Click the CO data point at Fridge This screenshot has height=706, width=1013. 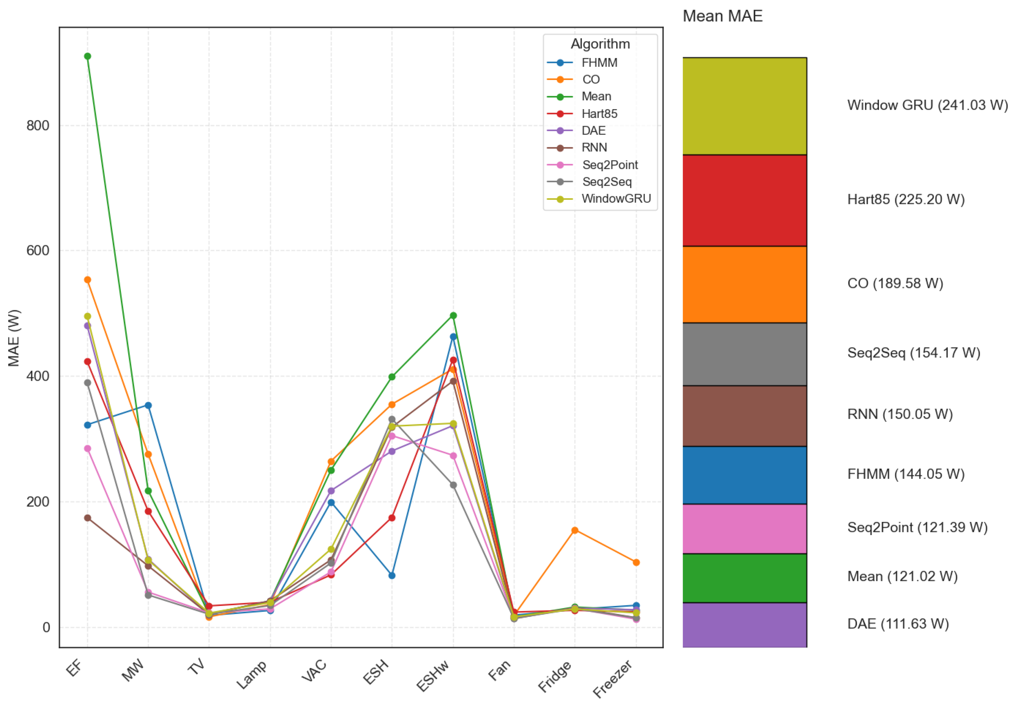[x=574, y=530]
